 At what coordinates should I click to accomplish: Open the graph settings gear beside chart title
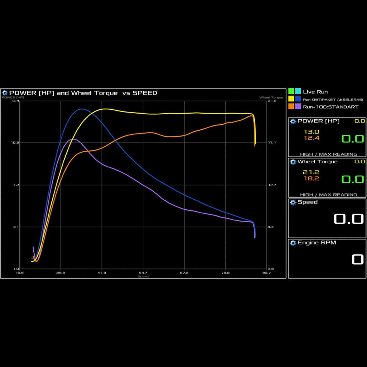5,93
